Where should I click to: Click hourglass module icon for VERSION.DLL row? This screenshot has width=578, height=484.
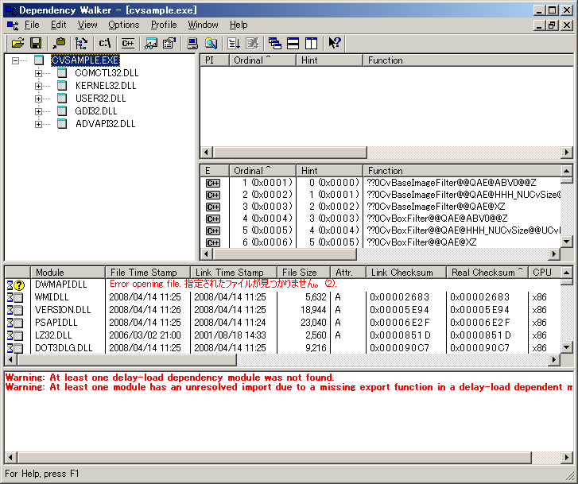coord(15,310)
